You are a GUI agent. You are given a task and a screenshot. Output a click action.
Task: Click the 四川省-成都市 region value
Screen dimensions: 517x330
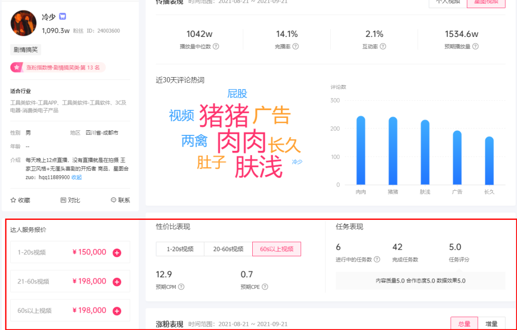[x=102, y=133]
